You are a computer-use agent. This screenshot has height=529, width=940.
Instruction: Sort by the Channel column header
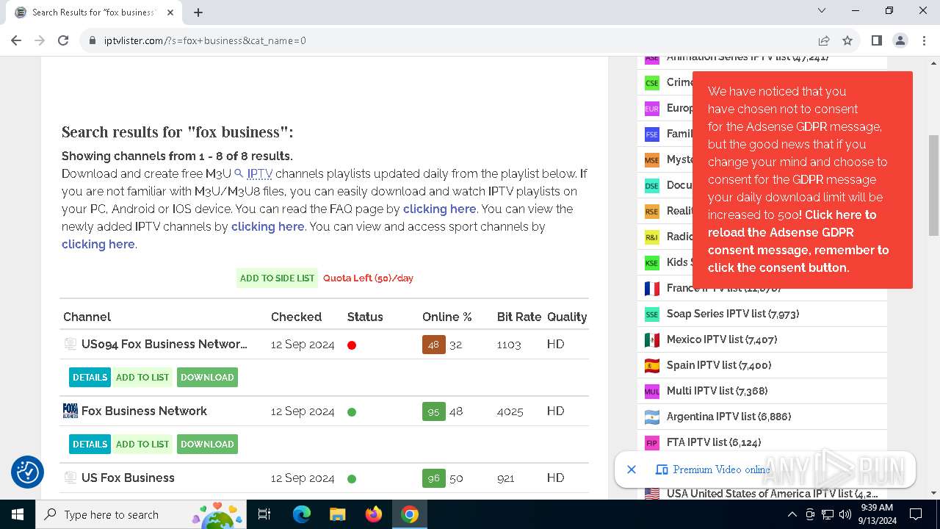pos(87,317)
